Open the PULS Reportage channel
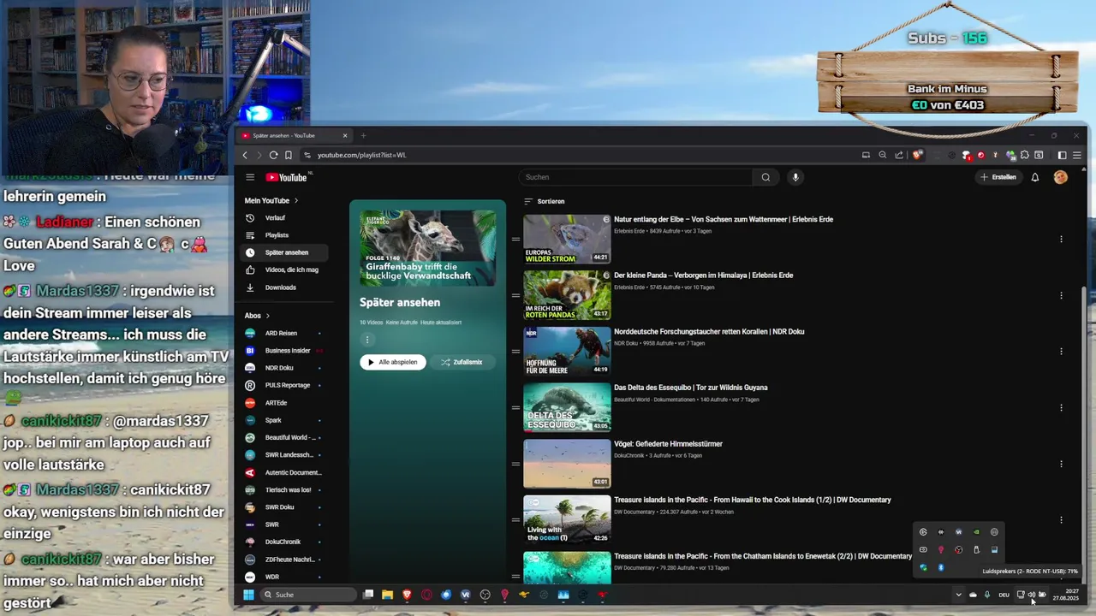Image resolution: width=1096 pixels, height=616 pixels. click(x=283, y=385)
